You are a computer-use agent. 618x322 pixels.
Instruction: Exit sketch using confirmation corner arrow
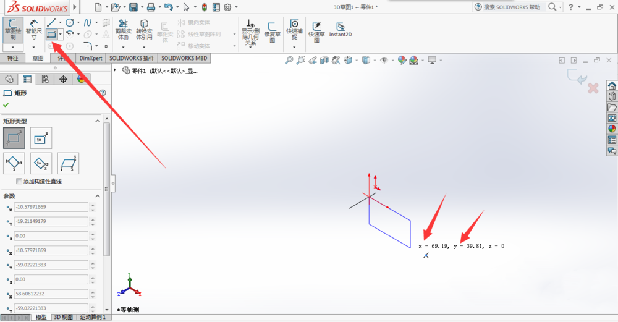(577, 77)
